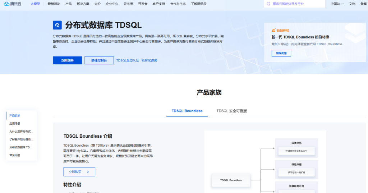Click the 金融级高可用 diagram card heading
This screenshot has height=193, width=368.
tap(296, 186)
